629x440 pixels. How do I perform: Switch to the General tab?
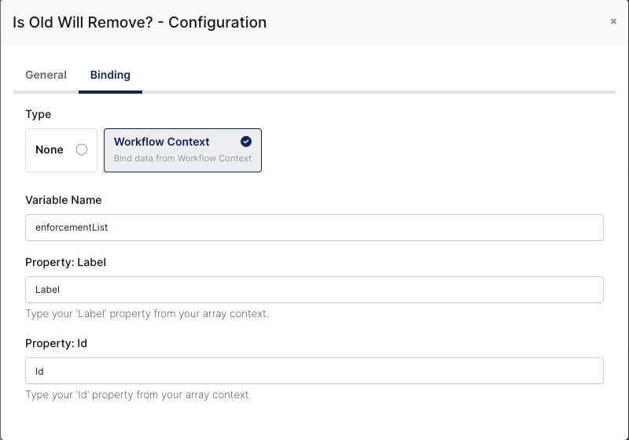pos(46,75)
